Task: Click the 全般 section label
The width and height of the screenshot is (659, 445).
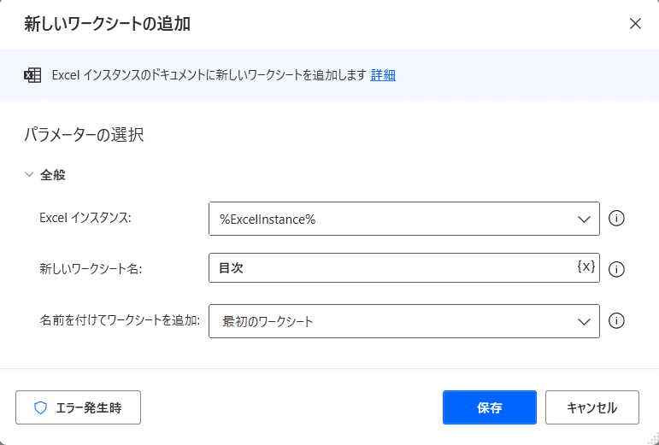Action: tap(53, 175)
